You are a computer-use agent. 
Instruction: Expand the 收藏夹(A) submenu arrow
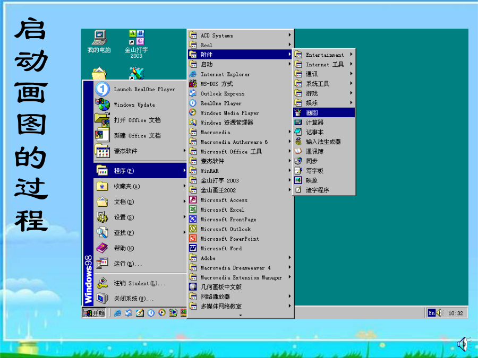coord(184,186)
